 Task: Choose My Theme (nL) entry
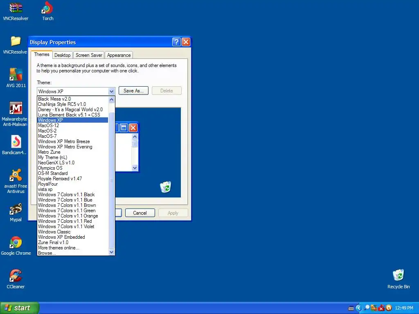(x=73, y=157)
